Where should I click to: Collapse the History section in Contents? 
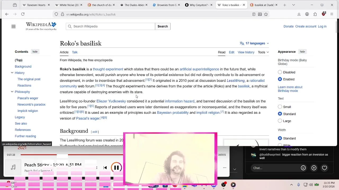[12, 73]
